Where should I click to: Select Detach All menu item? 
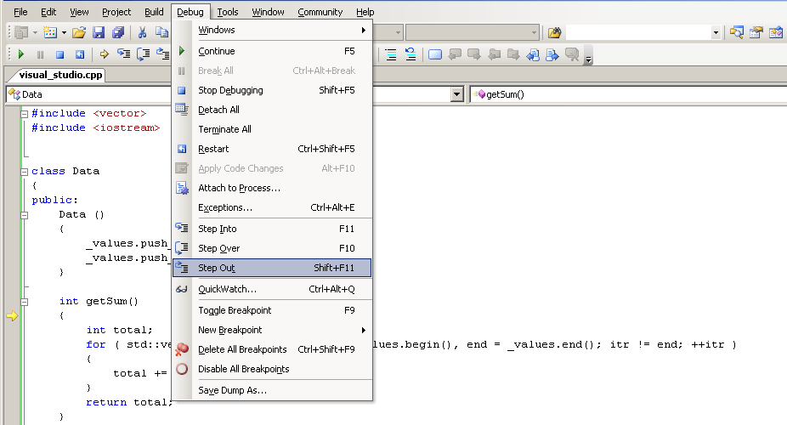272,110
